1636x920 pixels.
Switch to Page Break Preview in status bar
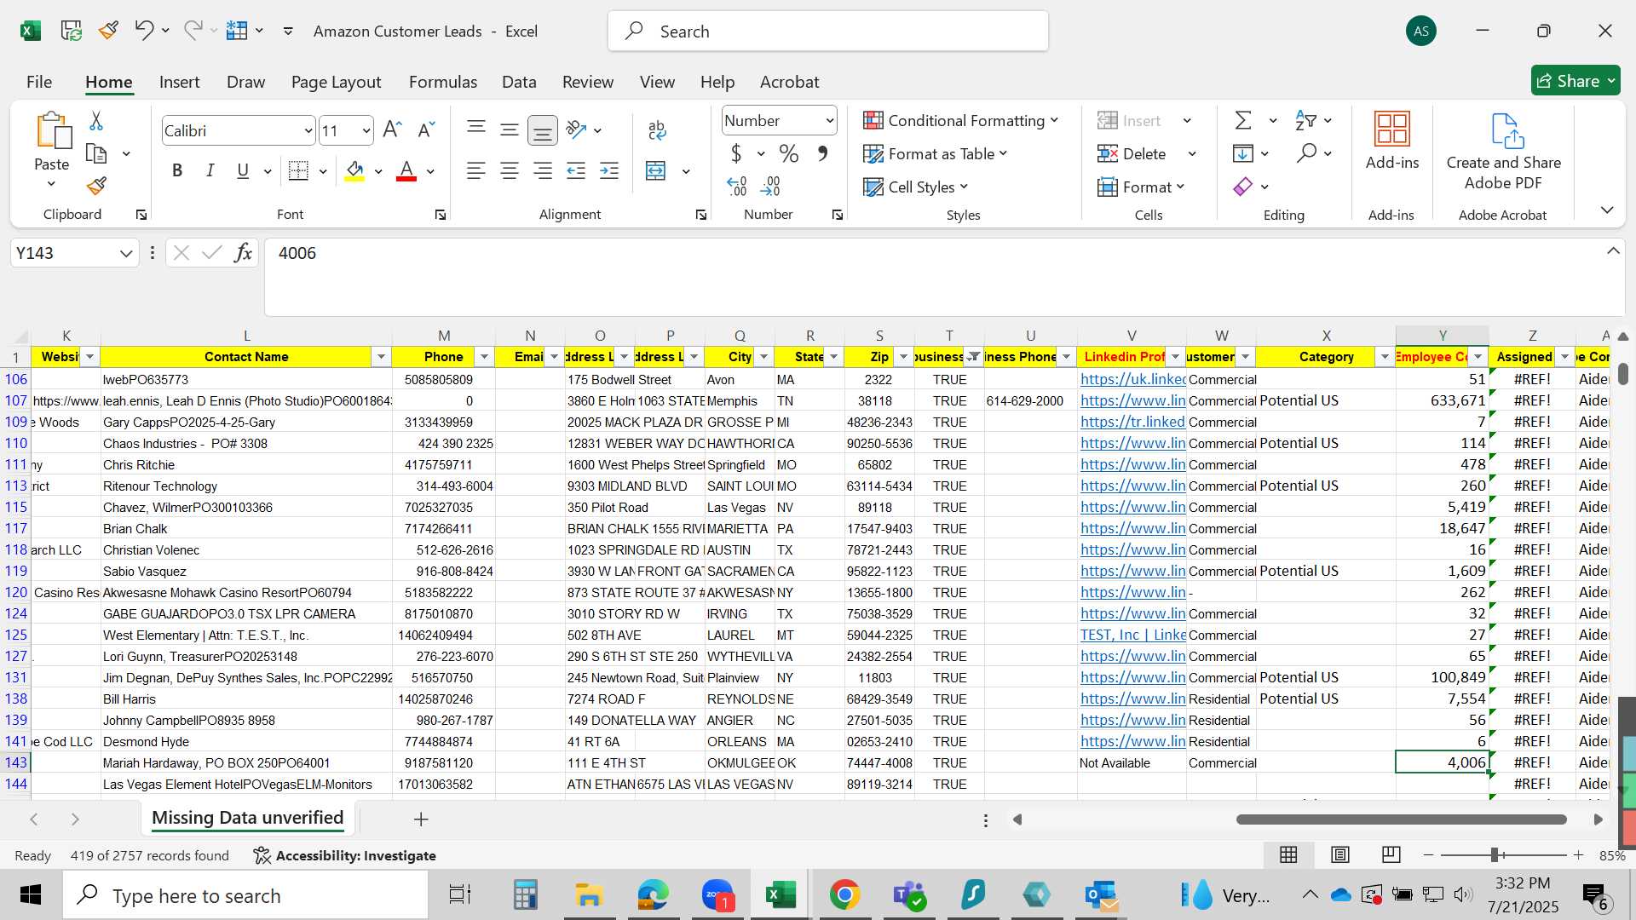click(x=1391, y=854)
